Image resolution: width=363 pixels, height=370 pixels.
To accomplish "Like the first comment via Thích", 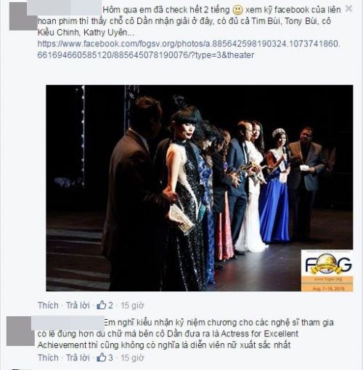I will click(48, 305).
